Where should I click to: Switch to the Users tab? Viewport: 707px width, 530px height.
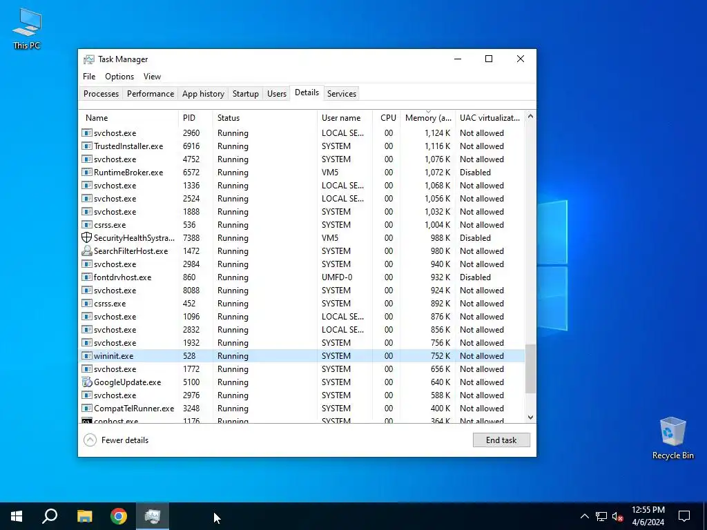coord(276,94)
